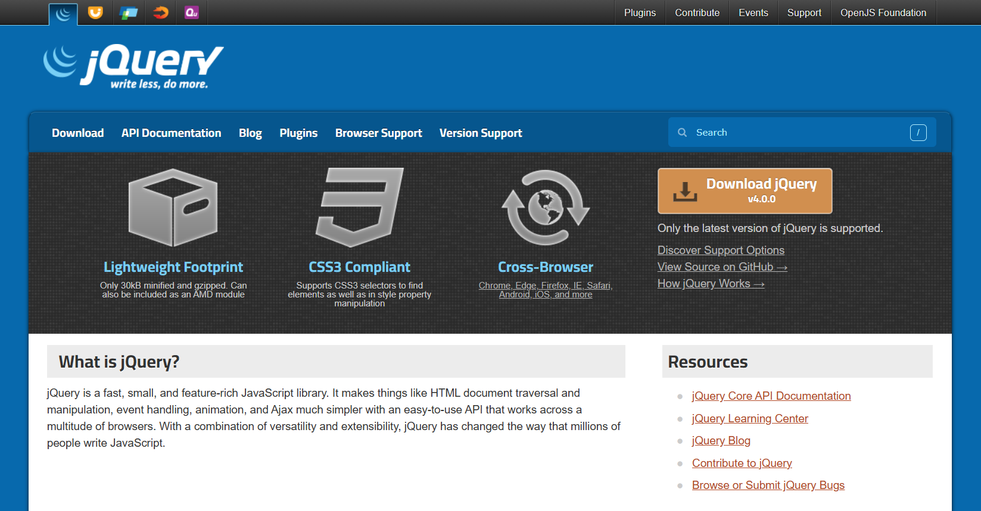This screenshot has height=511, width=981.
Task: Open CSS3 Compliant heading link
Action: pyautogui.click(x=360, y=267)
